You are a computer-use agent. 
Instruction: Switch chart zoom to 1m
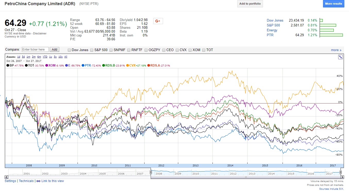pyautogui.click(x=28, y=57)
